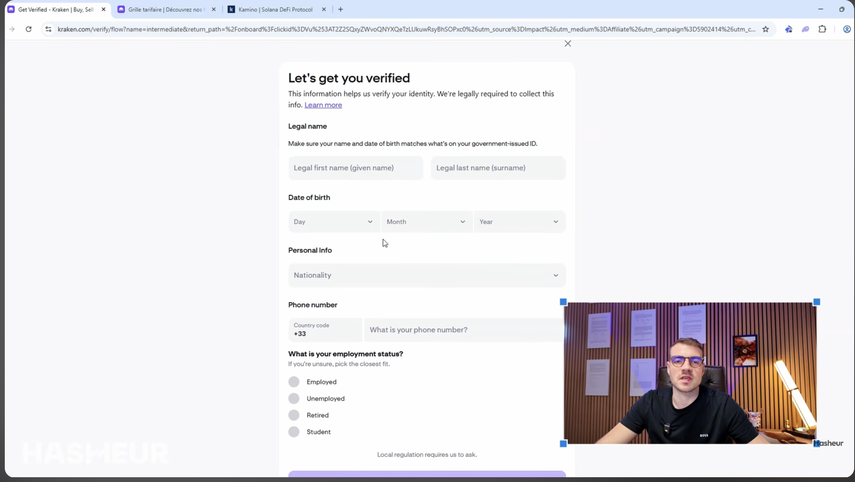The width and height of the screenshot is (855, 482).
Task: Close the Kamino Solana DeFi tab
Action: point(324,10)
